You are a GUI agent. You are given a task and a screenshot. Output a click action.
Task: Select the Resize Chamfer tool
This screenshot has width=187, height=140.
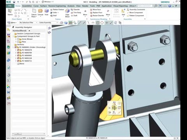pos(97,16)
